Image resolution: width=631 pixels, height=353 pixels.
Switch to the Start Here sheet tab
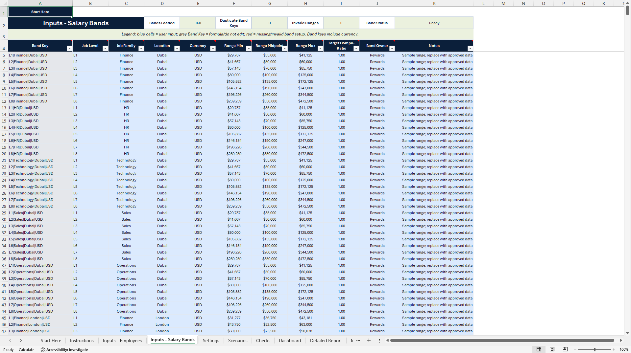click(51, 341)
